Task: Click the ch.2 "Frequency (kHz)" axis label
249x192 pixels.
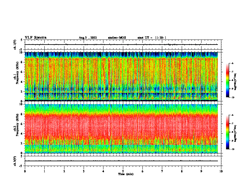Action: pyautogui.click(x=17, y=125)
